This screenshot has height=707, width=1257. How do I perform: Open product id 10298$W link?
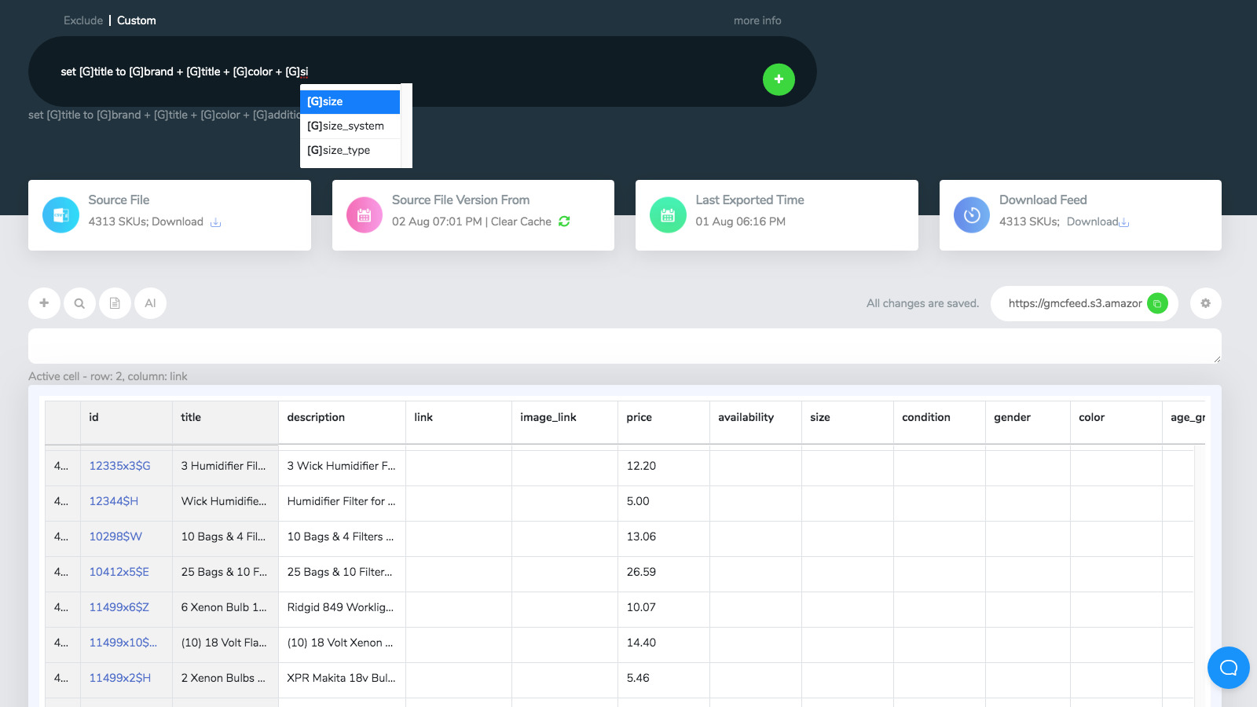point(115,537)
